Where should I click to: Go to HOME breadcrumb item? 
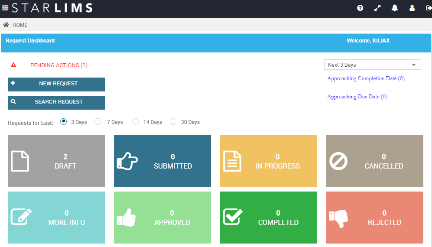click(x=20, y=25)
